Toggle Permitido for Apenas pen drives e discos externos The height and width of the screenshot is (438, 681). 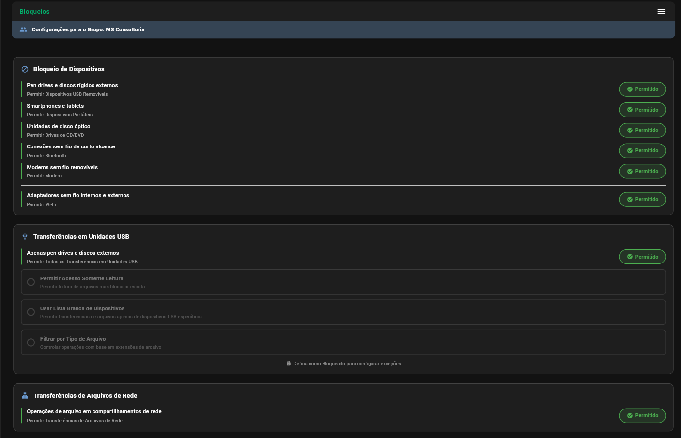pos(642,257)
